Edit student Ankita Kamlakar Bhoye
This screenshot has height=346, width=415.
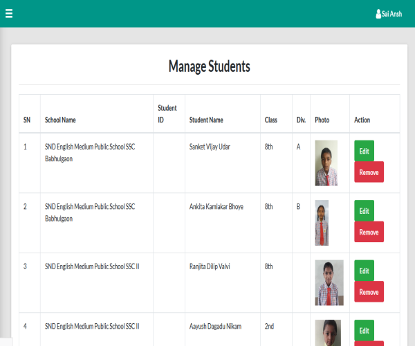[x=365, y=211]
